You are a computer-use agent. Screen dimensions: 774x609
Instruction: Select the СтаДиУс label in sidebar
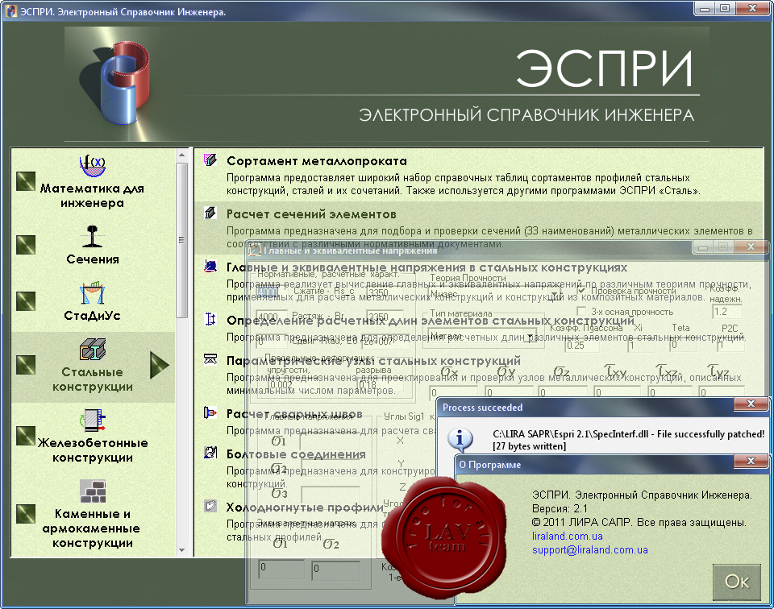(92, 316)
